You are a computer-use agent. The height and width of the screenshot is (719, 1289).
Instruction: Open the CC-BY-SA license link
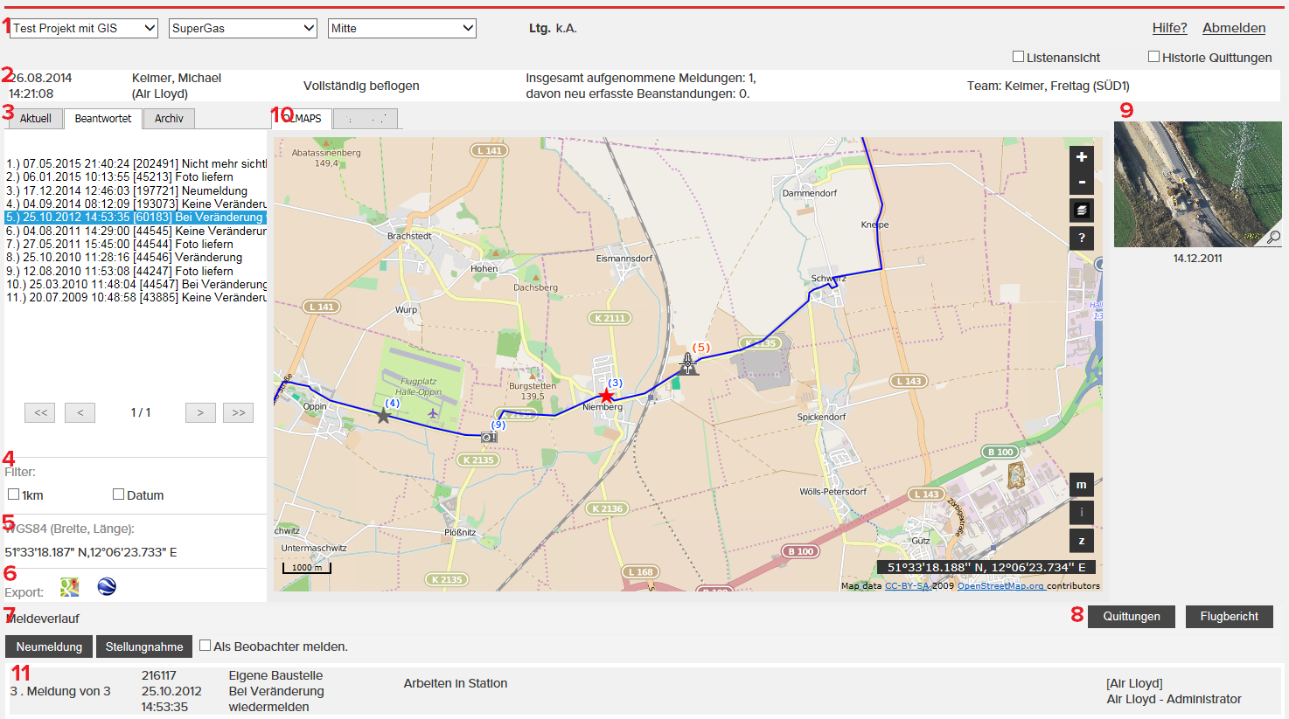tap(908, 586)
